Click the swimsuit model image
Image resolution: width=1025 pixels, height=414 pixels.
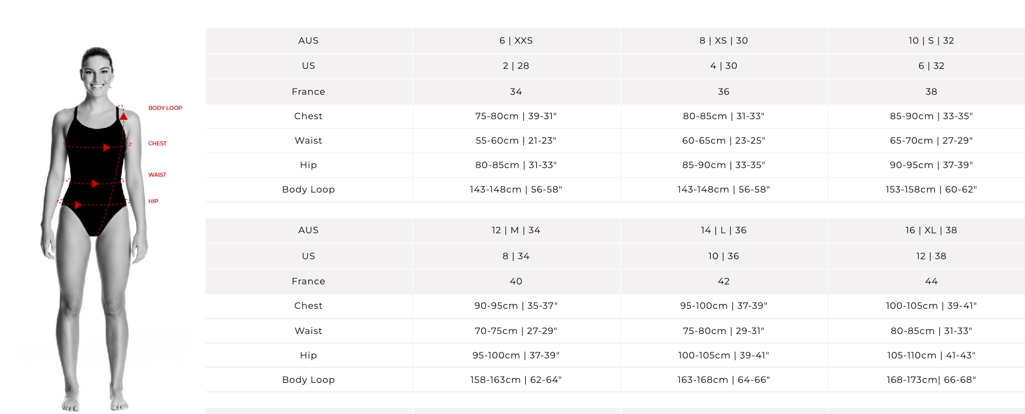(95, 229)
